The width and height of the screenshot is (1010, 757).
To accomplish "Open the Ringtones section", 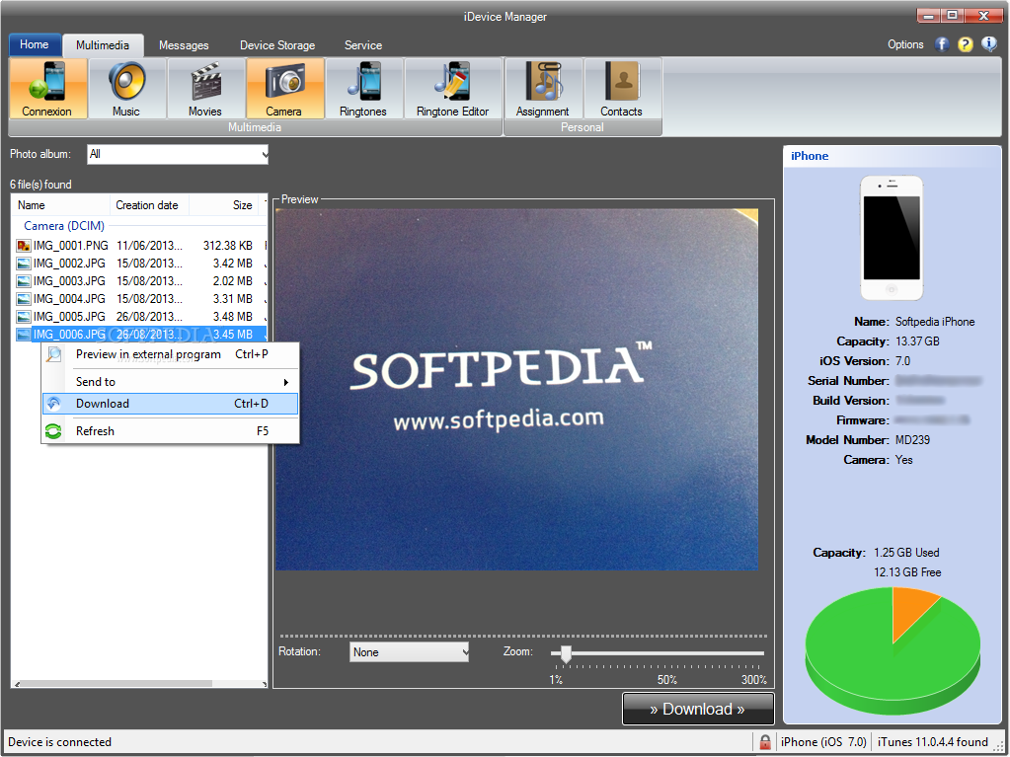I will pos(364,88).
